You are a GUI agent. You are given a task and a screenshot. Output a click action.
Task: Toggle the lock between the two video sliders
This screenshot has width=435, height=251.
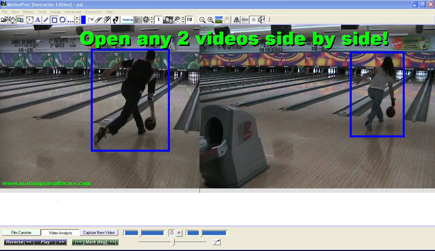pos(172,233)
